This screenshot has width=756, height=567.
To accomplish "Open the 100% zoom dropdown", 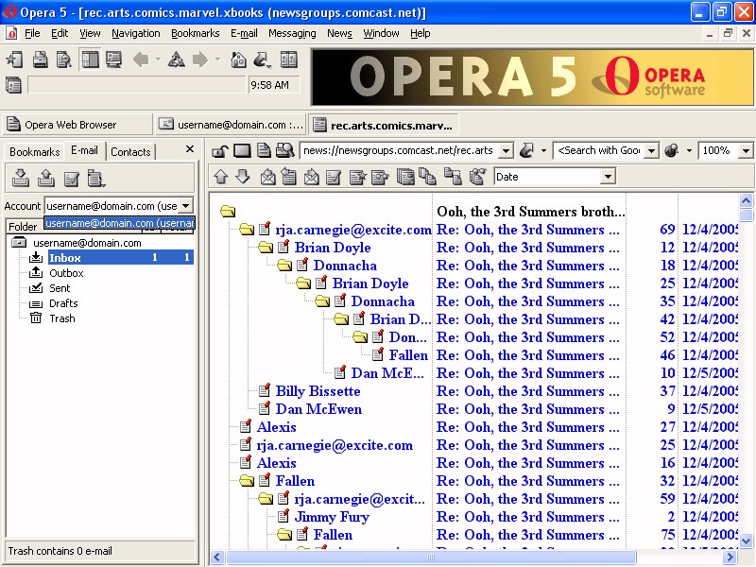I will coord(746,151).
